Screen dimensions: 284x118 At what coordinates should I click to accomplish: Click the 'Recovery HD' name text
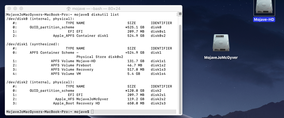click(88, 103)
